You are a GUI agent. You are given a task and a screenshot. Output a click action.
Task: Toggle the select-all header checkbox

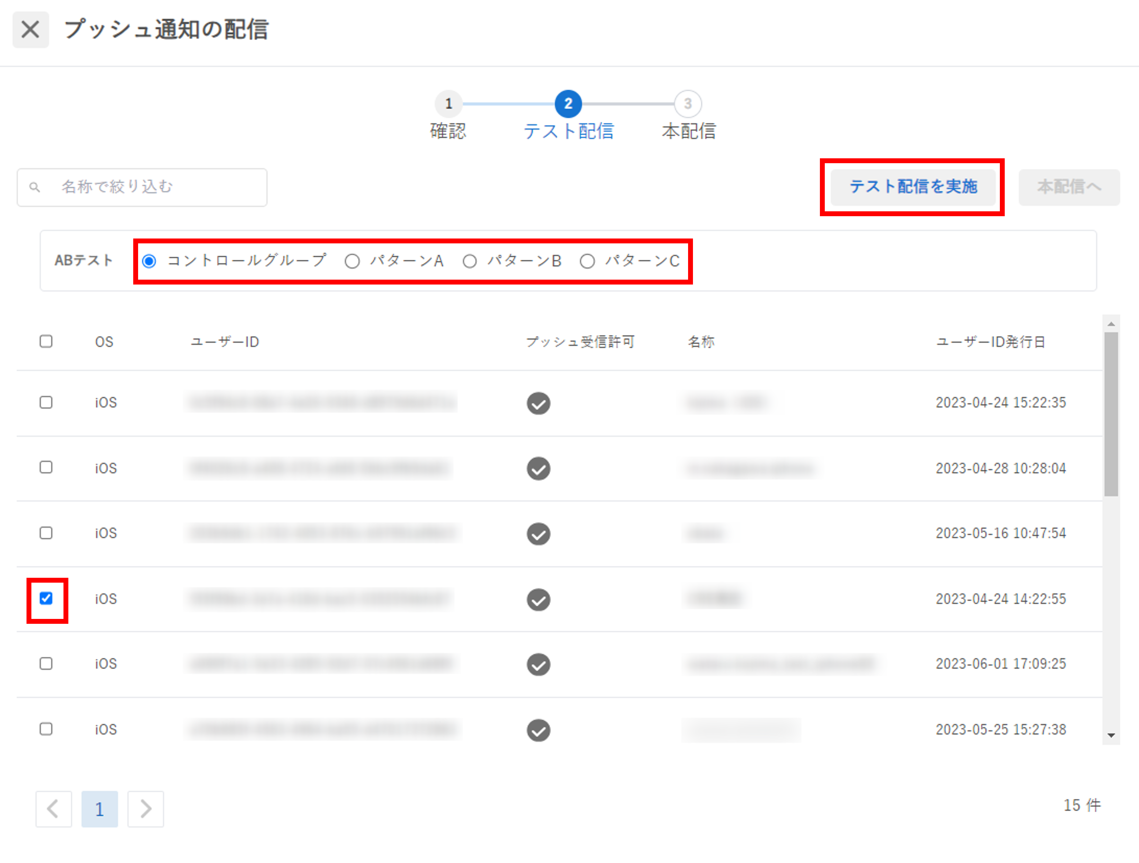pyautogui.click(x=46, y=341)
